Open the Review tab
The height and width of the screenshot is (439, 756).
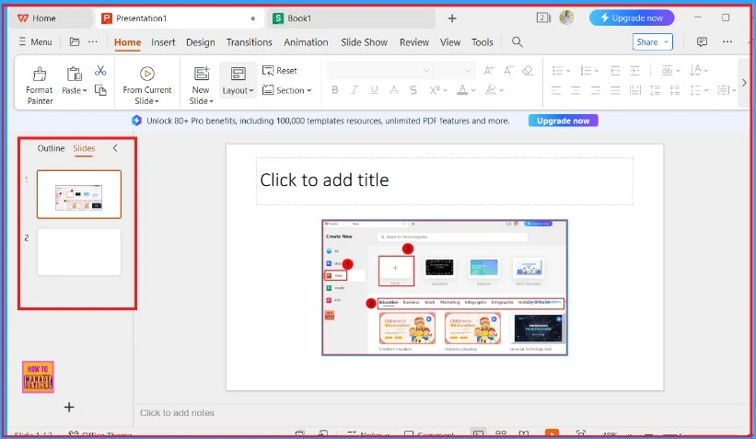click(x=414, y=42)
